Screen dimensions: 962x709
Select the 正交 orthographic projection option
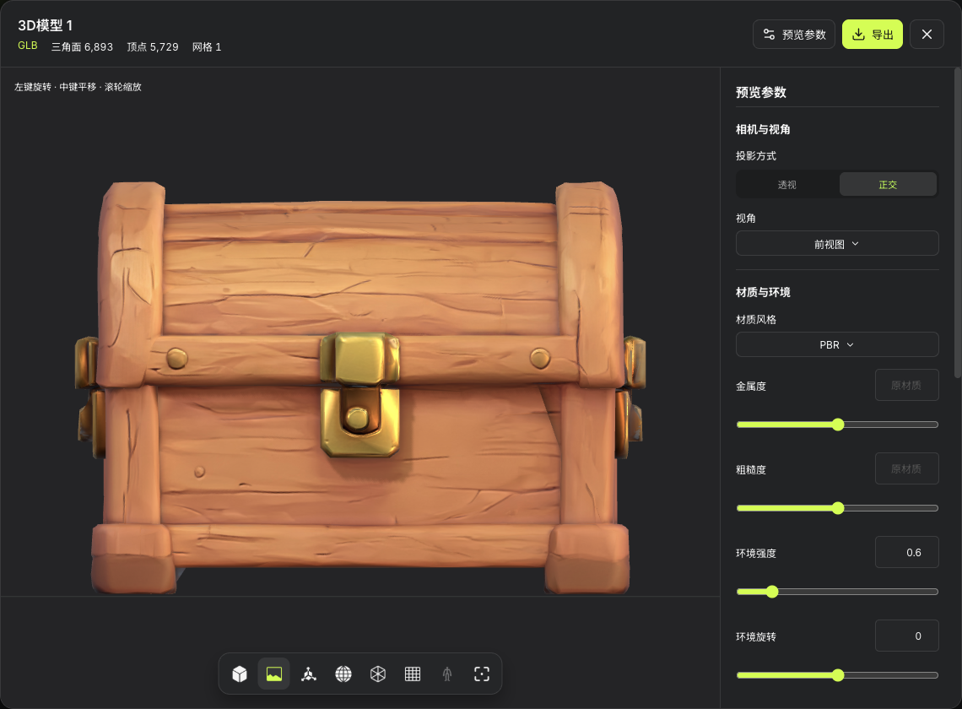(x=888, y=185)
